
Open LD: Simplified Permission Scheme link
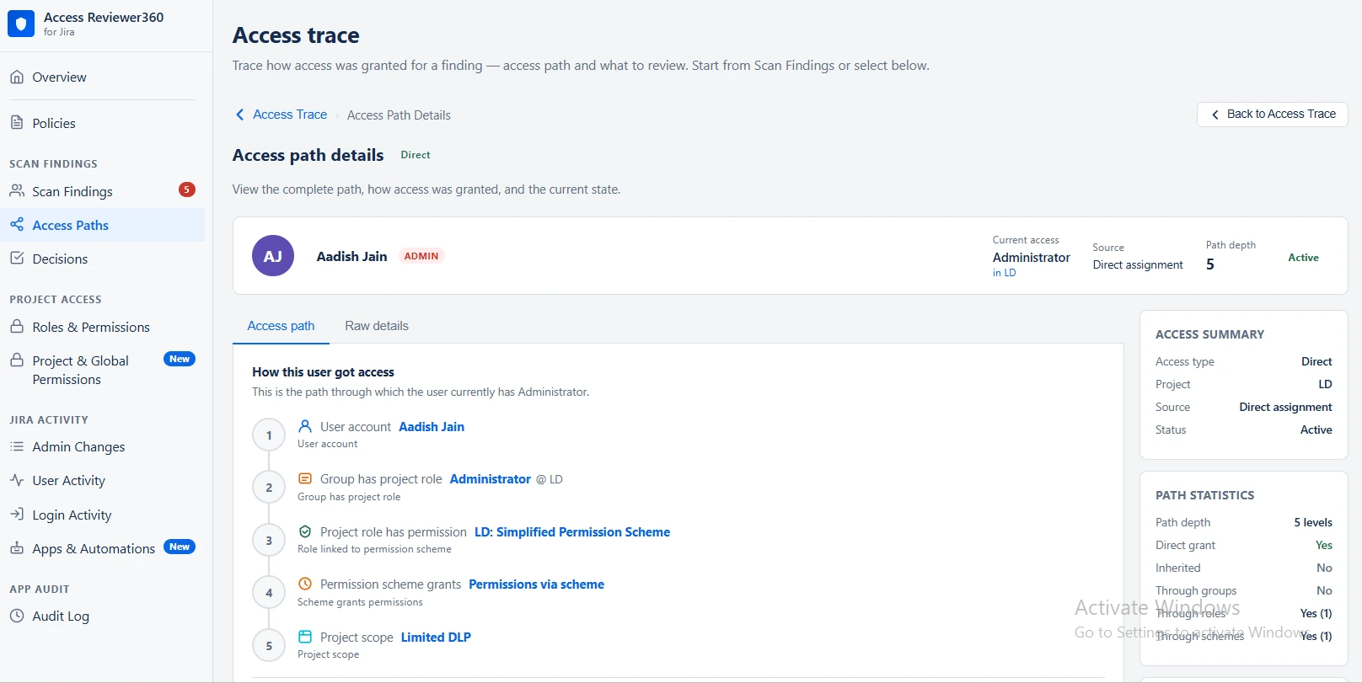click(572, 532)
